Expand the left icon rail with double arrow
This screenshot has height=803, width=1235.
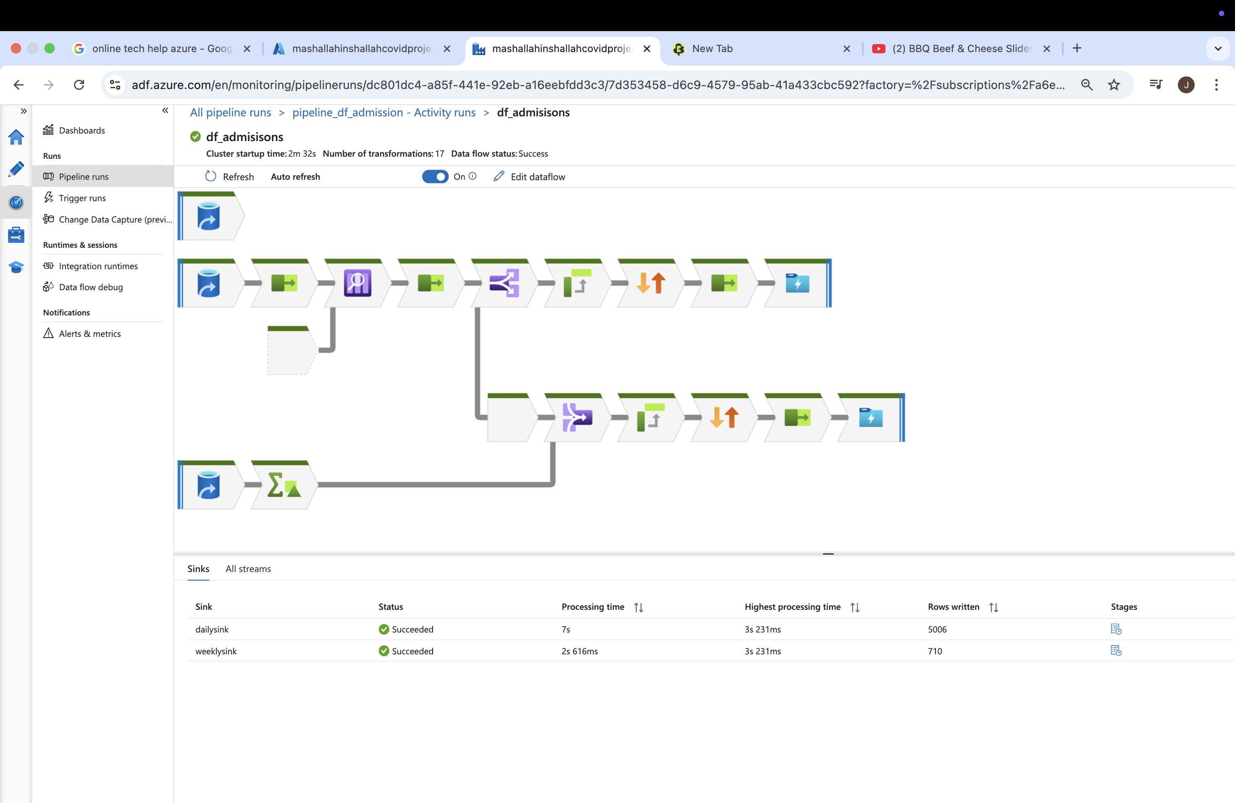[x=24, y=111]
